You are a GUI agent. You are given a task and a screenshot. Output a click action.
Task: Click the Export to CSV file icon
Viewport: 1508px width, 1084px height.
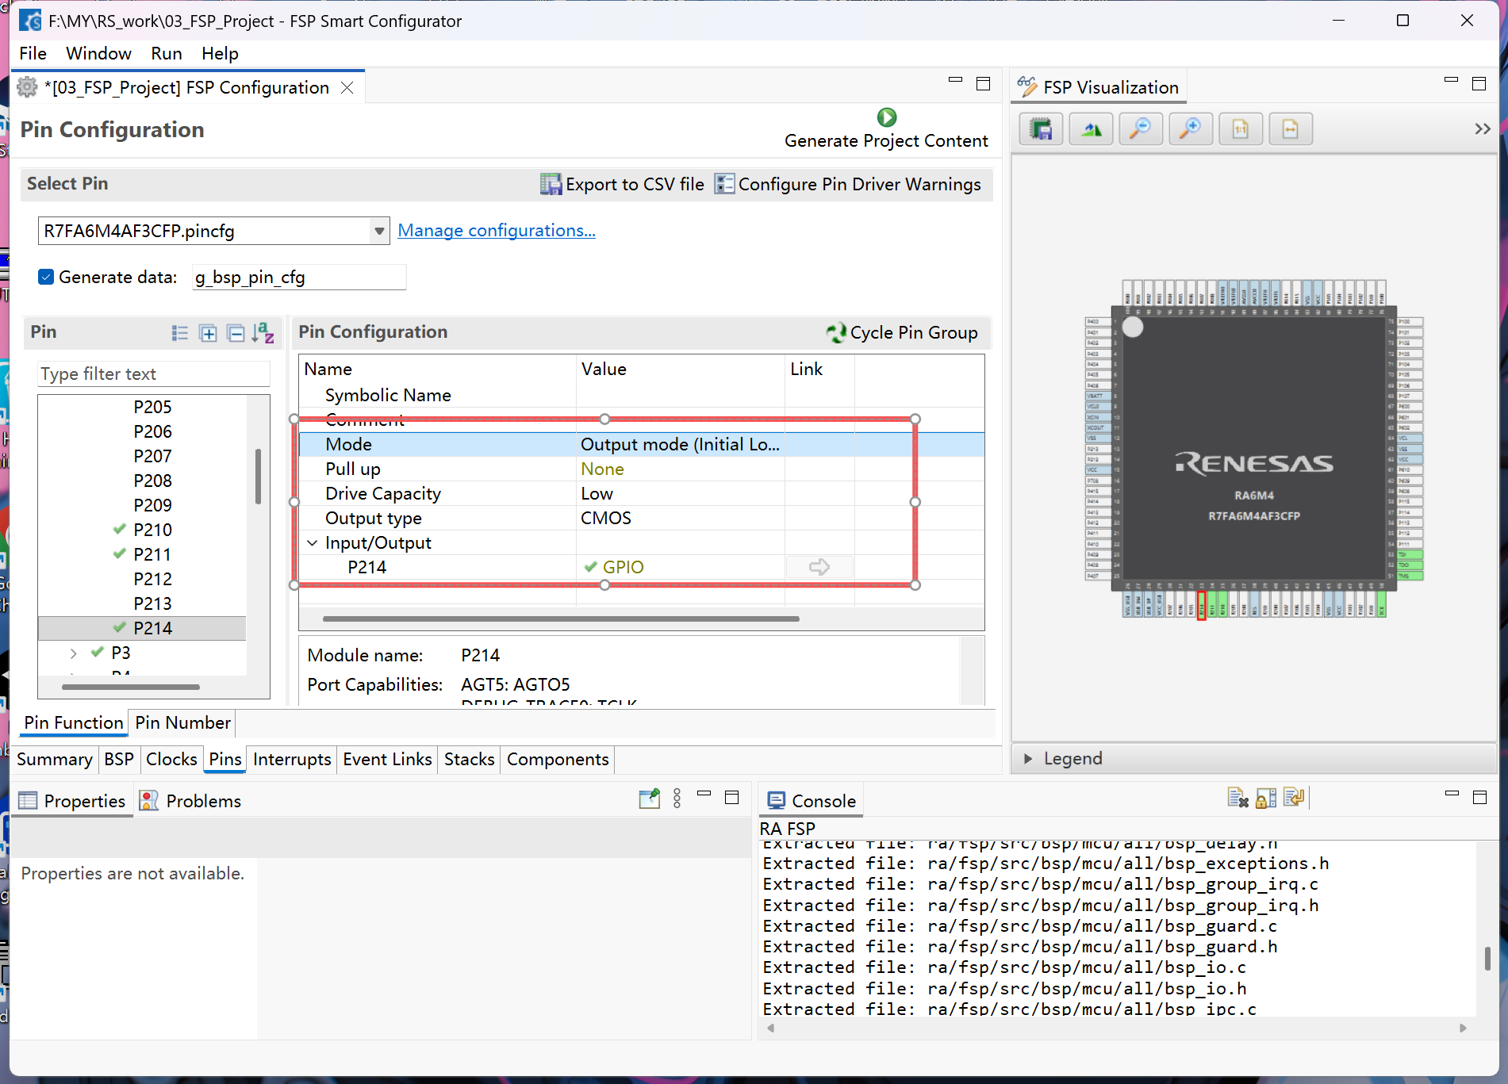pos(551,184)
